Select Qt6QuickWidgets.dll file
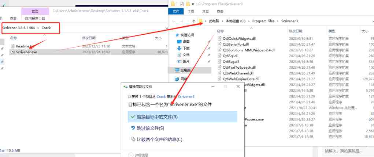Screen dimensions: 374x157 pyautogui.click(x=239, y=39)
